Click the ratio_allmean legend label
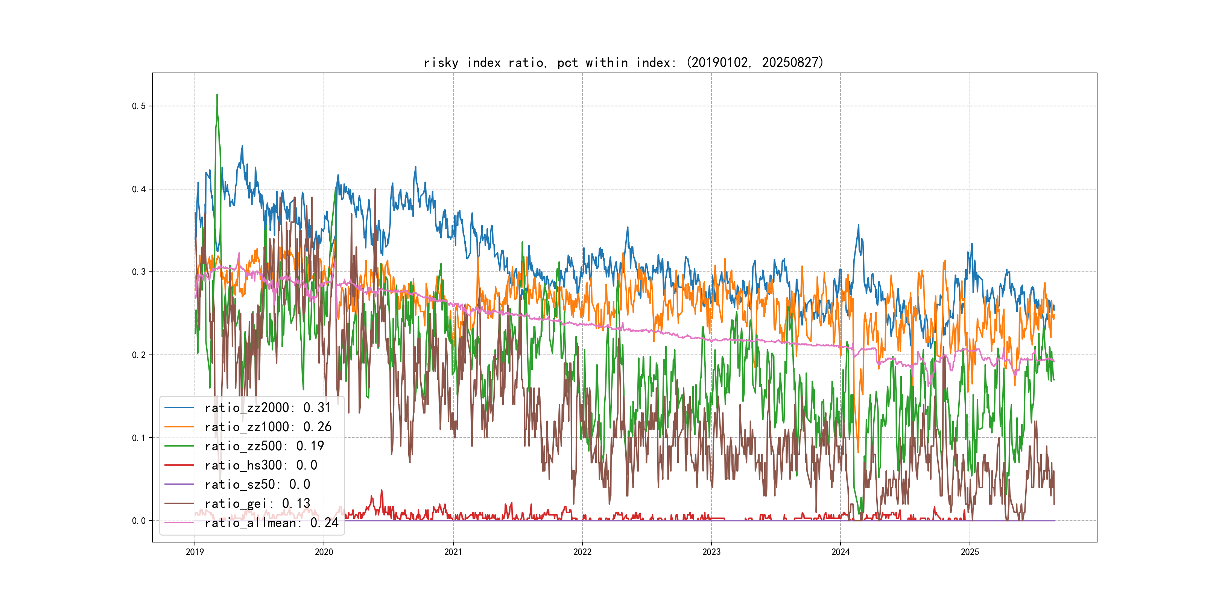The width and height of the screenshot is (1219, 609). [271, 523]
